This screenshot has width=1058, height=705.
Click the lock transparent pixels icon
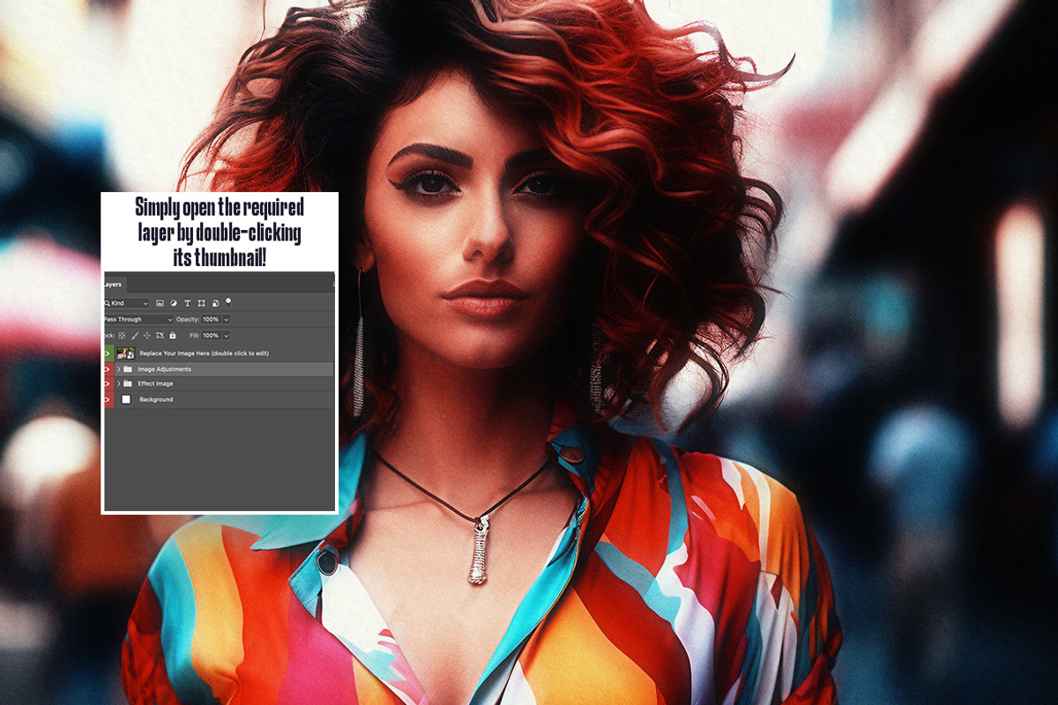coord(122,336)
